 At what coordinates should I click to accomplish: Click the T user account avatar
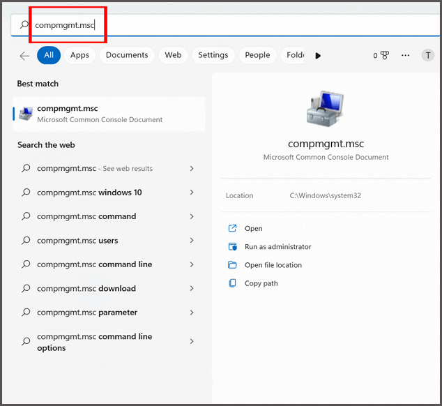tap(427, 55)
